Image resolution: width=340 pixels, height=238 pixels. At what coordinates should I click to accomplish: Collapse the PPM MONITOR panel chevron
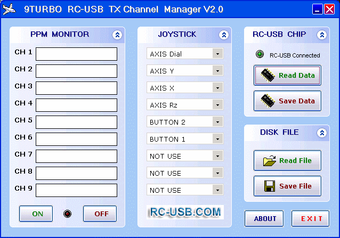click(117, 35)
